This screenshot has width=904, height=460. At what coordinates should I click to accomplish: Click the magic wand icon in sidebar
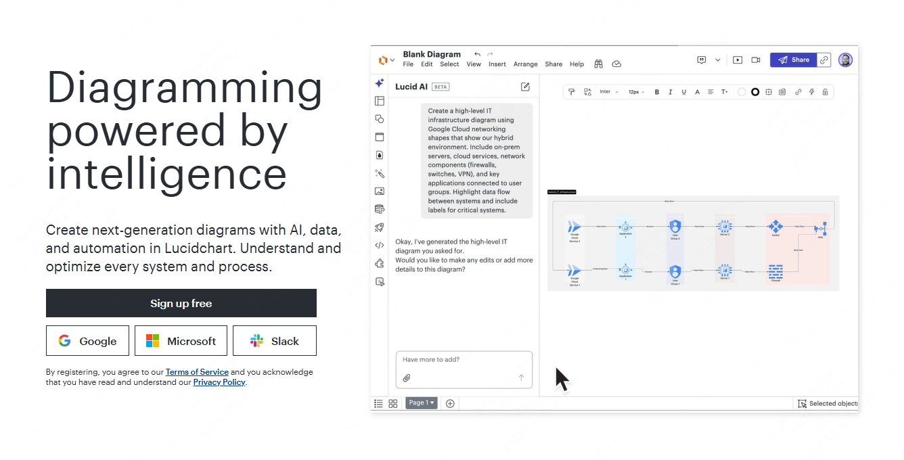click(380, 173)
